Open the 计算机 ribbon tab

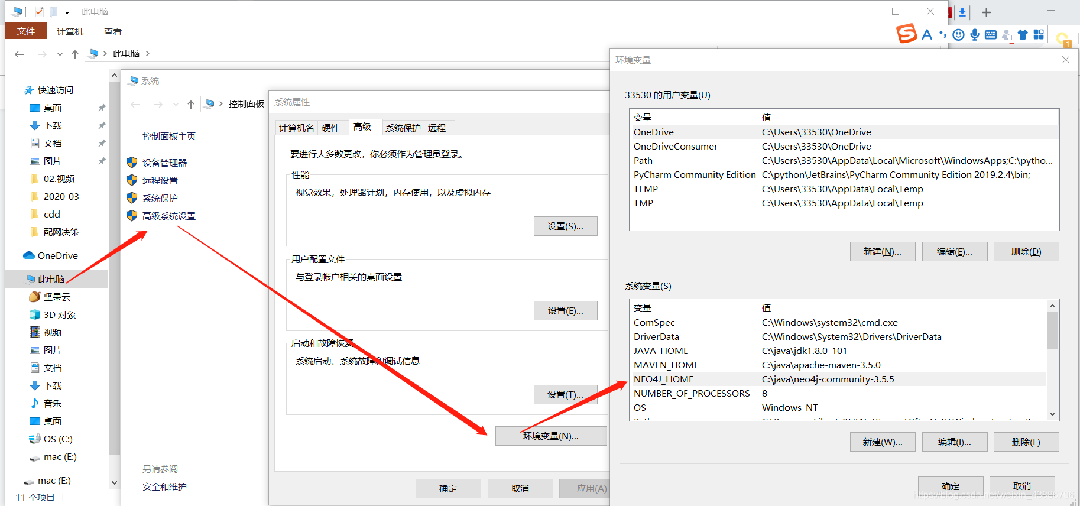click(70, 31)
